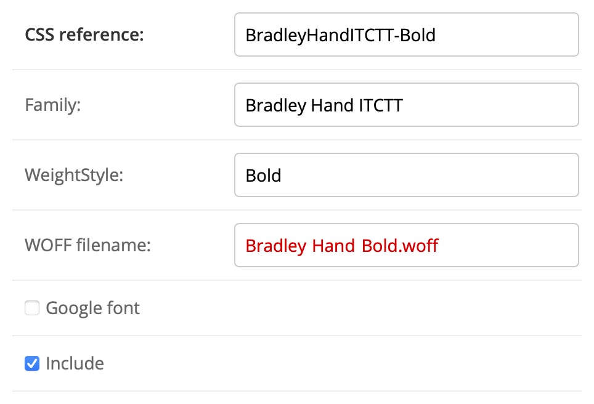Click the word "Hand" in the Family field
Viewport: 594px width, 404px height.
333,105
